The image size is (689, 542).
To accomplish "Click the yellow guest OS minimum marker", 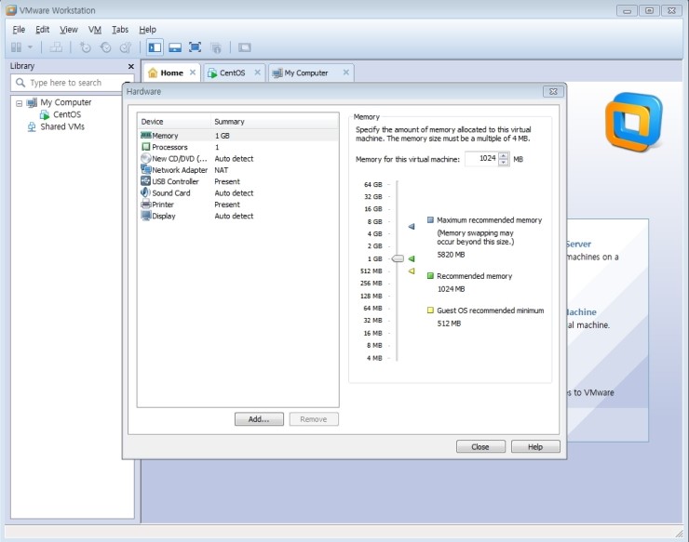I will (x=412, y=271).
